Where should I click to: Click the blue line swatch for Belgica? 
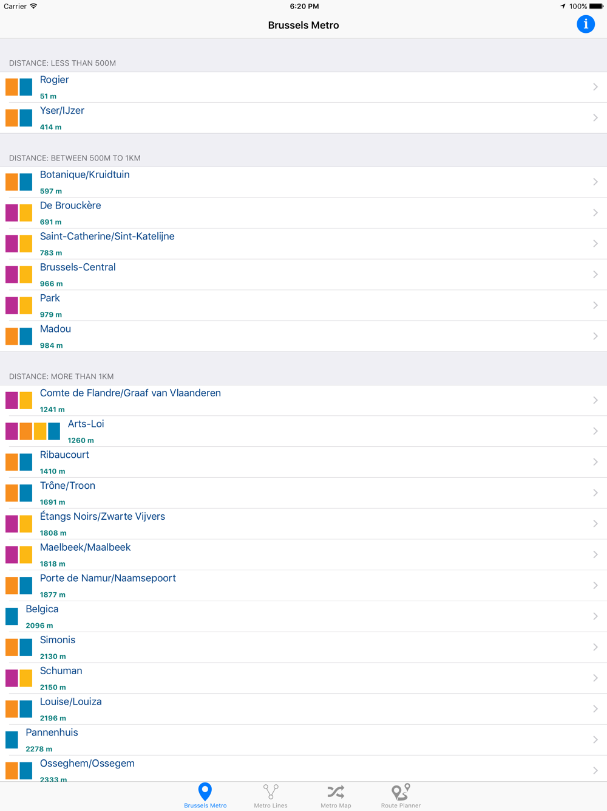12,616
